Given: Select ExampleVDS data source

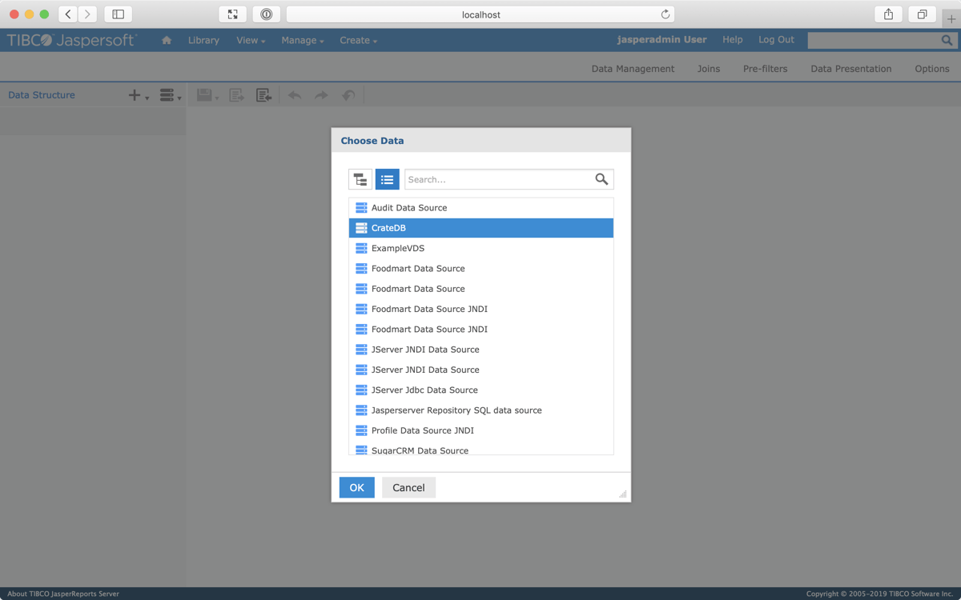Looking at the screenshot, I should (x=398, y=248).
